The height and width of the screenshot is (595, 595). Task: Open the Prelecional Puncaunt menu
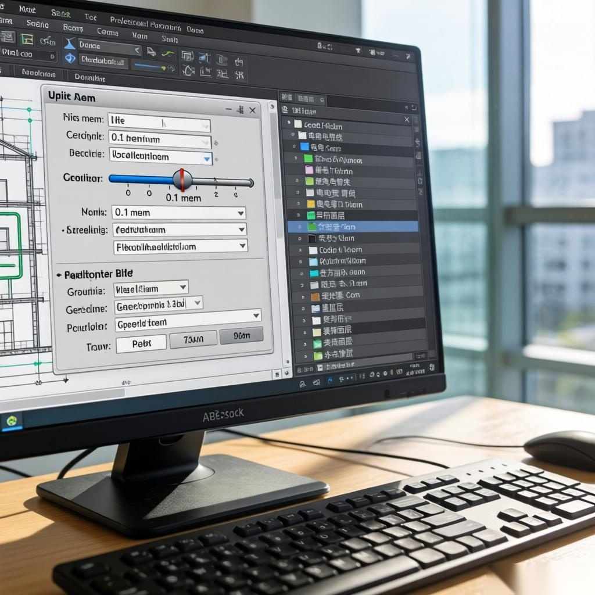pos(145,23)
